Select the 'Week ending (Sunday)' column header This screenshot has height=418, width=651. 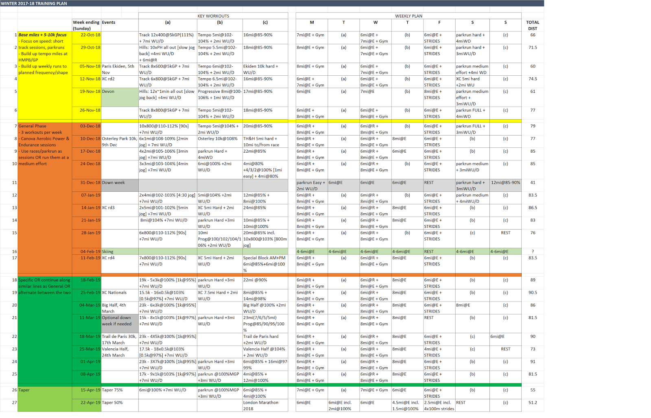(x=86, y=25)
